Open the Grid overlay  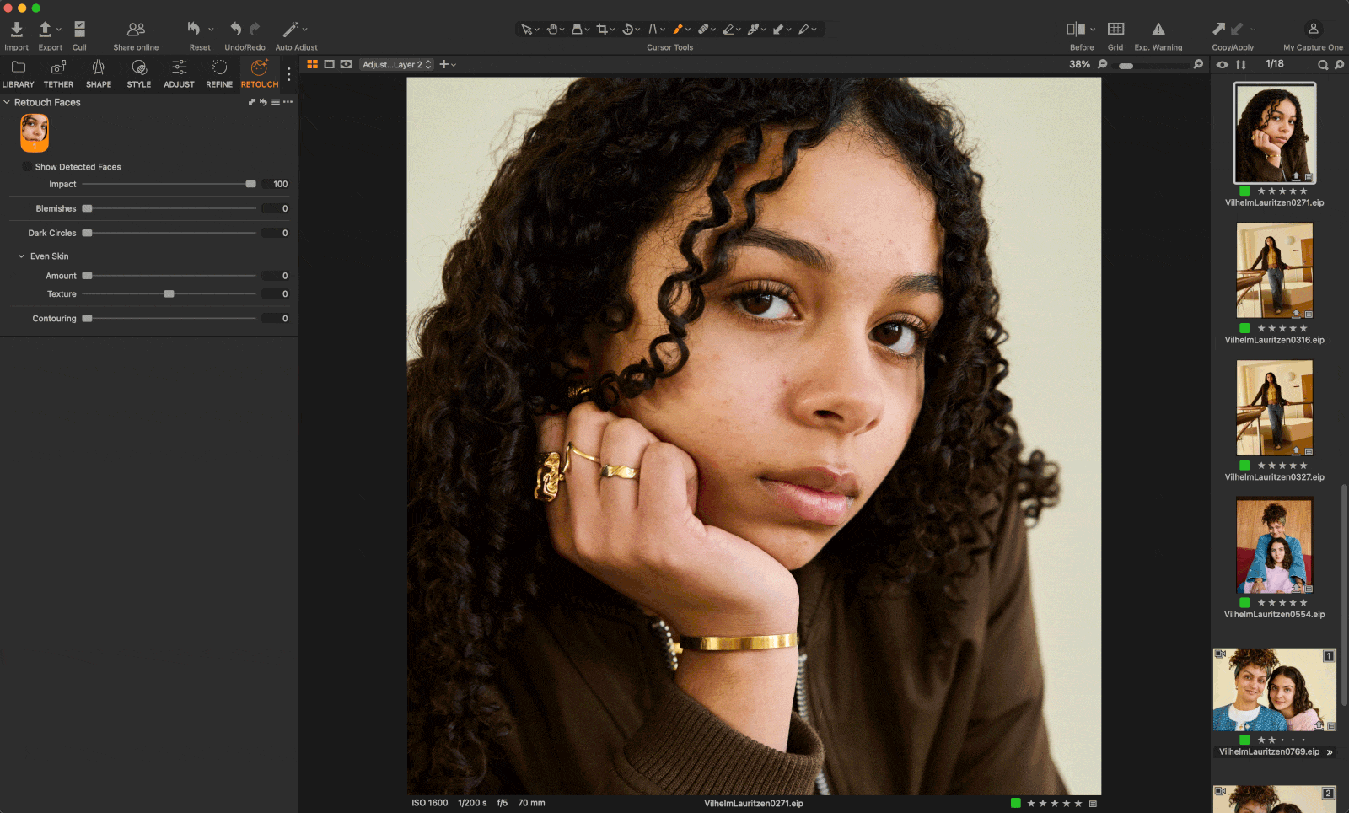(1115, 29)
